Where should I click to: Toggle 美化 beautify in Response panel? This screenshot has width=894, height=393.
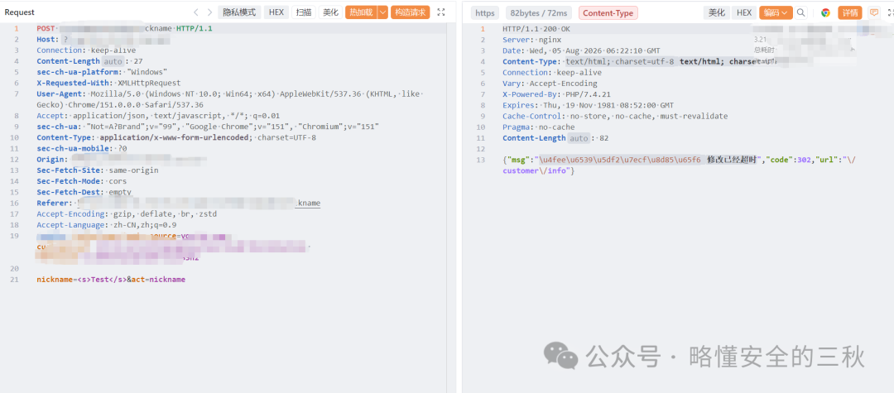coord(717,12)
